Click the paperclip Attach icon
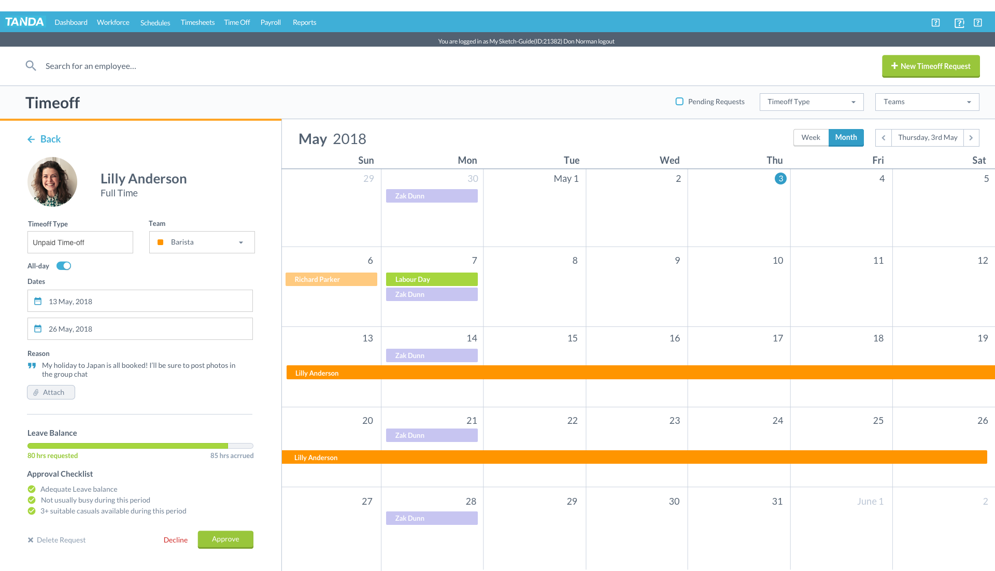The height and width of the screenshot is (571, 995). 36,392
